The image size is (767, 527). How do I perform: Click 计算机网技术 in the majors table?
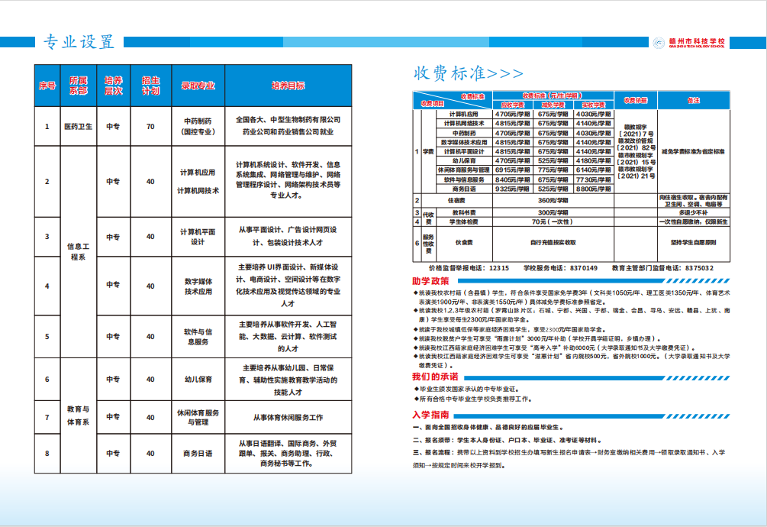pos(198,191)
